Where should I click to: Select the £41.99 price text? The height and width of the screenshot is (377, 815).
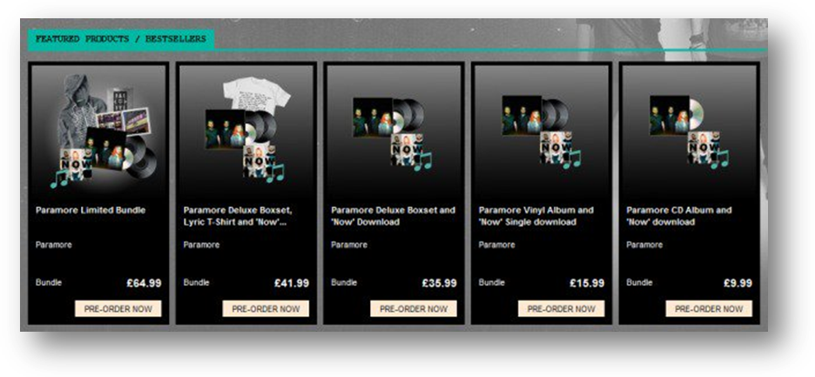pyautogui.click(x=292, y=283)
